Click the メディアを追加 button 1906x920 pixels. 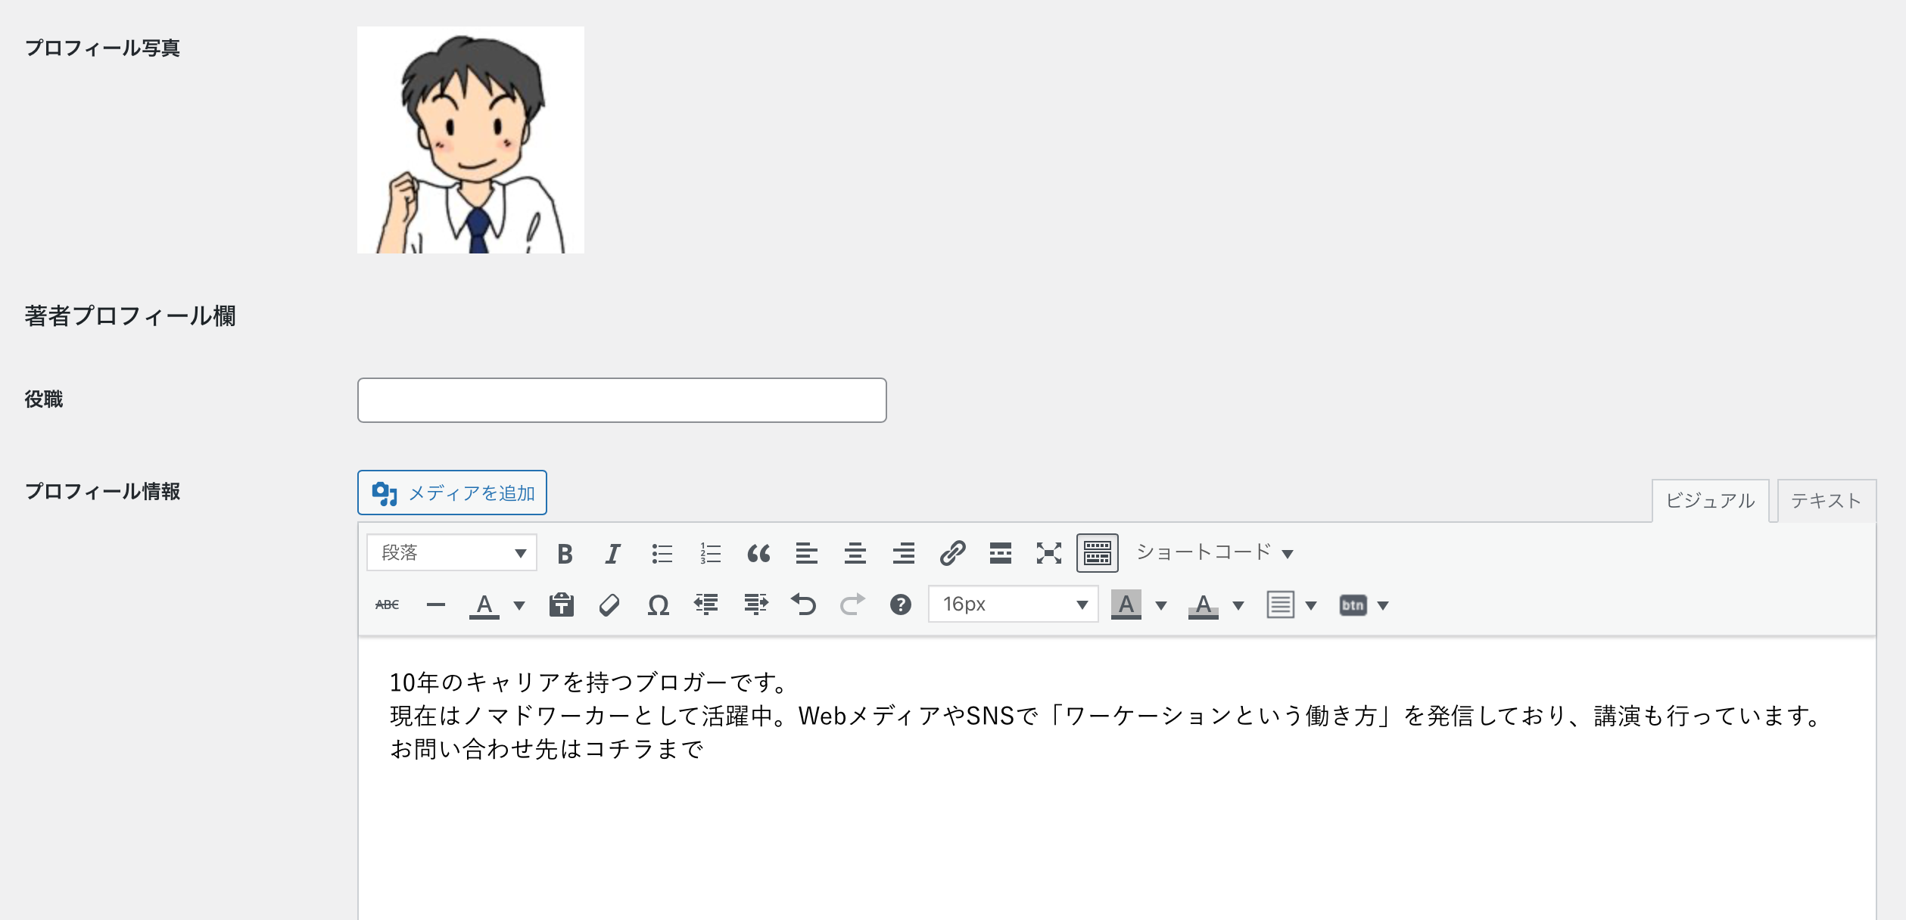(x=452, y=493)
